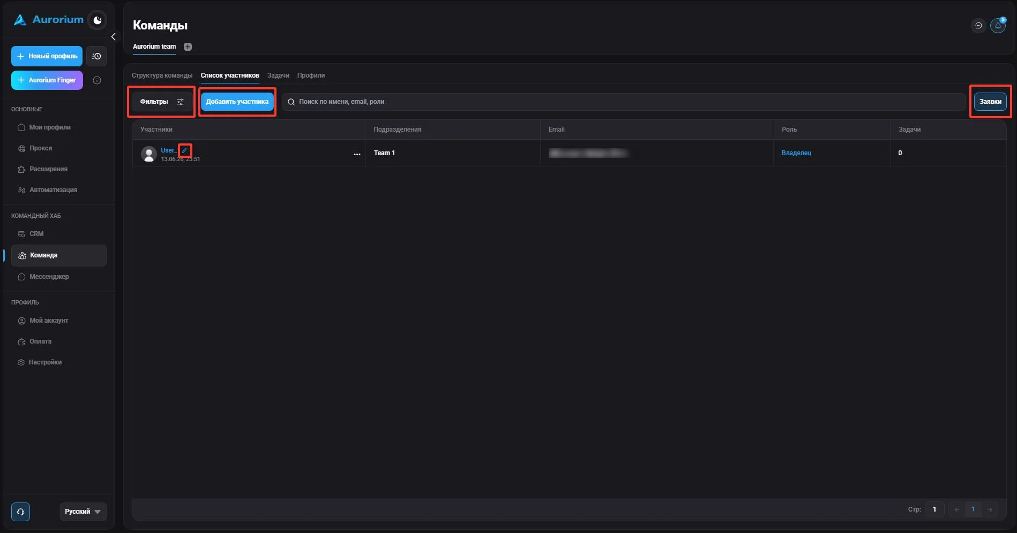
Task: Open the Заявки requests button
Action: coord(990,102)
